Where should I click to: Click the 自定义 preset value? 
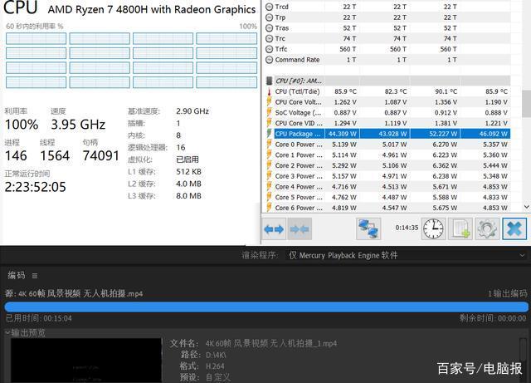tap(218, 377)
